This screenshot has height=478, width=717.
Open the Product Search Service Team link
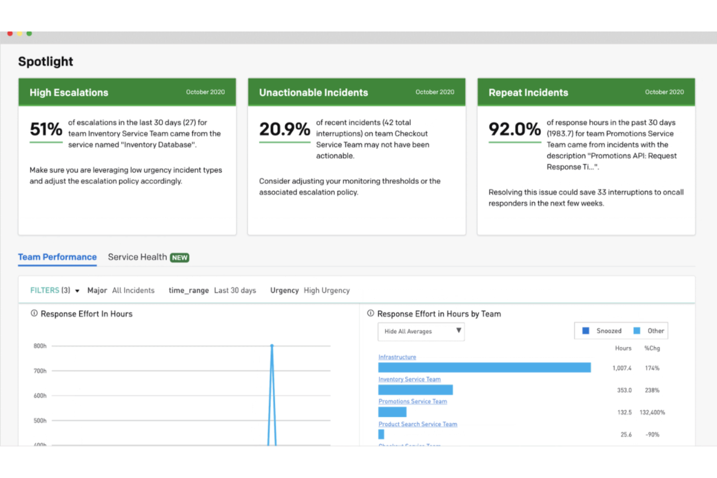(418, 424)
